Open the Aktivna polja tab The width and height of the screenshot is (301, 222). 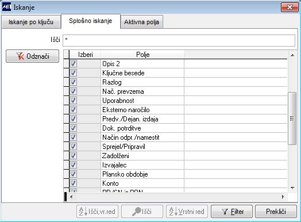tap(142, 22)
